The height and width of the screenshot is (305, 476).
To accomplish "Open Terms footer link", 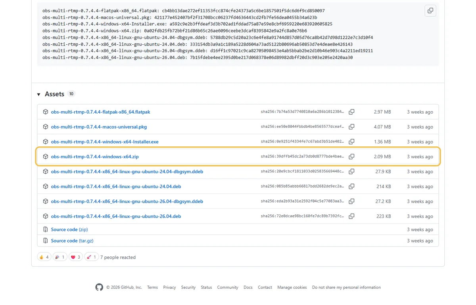I will 152,288.
